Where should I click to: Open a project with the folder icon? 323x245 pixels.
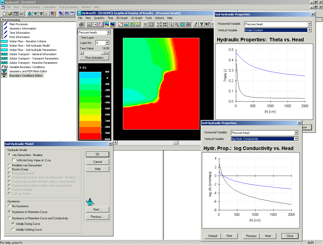pyautogui.click(x=10, y=13)
